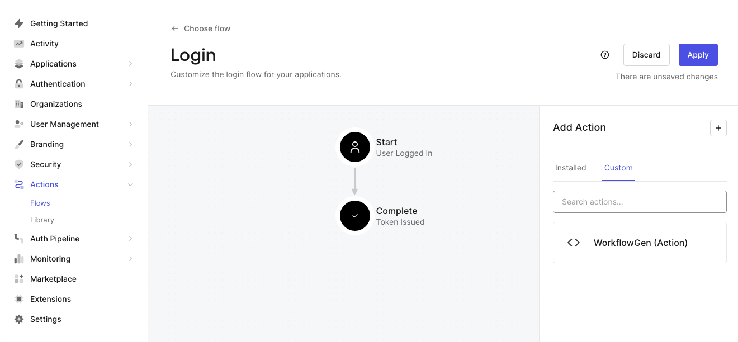Viewport: 738px width, 342px height.
Task: Open Getting Started lightning icon
Action: coord(19,23)
